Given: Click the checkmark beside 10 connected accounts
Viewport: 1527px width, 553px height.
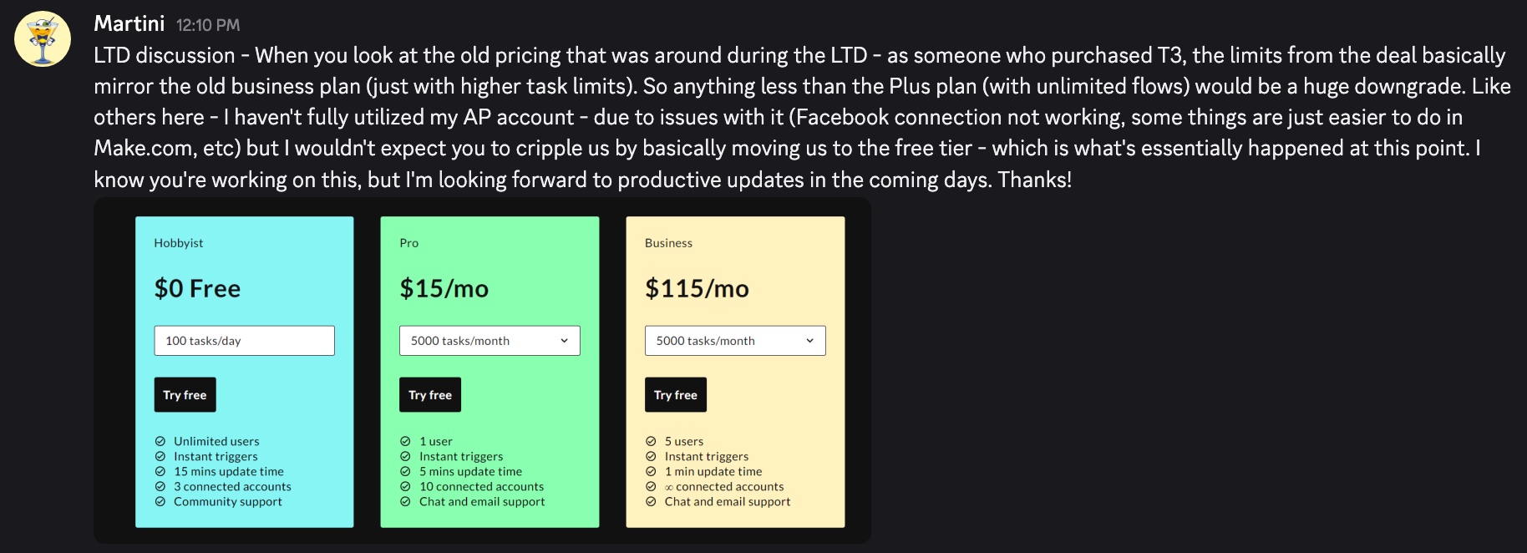Looking at the screenshot, I should [x=405, y=486].
